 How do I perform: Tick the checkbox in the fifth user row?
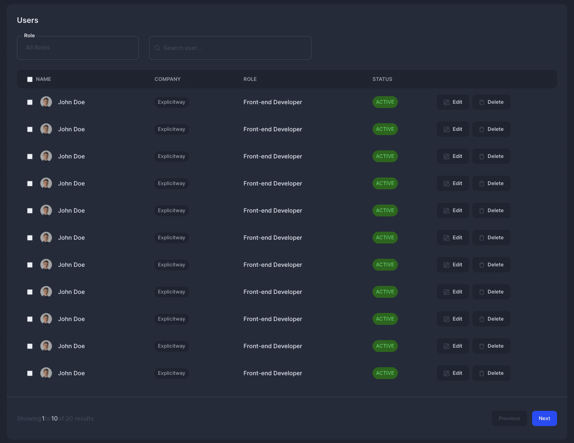[x=30, y=210]
